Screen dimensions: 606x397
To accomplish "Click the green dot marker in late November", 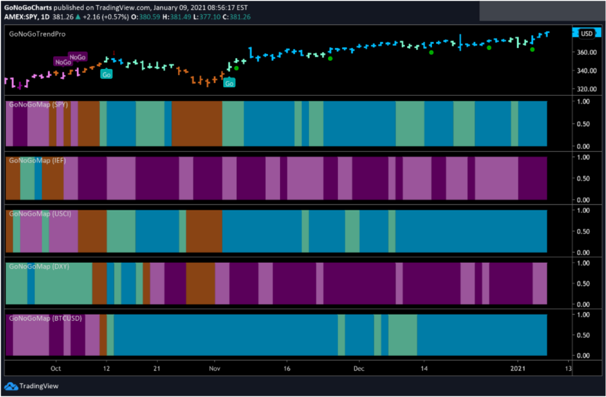I will click(x=330, y=59).
